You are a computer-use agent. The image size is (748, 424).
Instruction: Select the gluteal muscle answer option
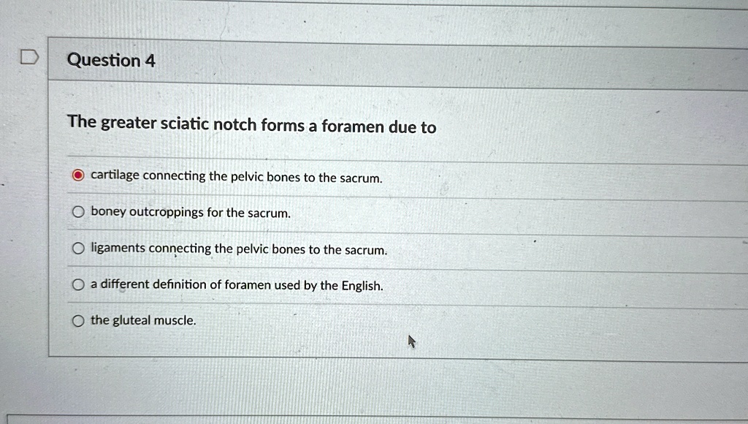coord(78,319)
